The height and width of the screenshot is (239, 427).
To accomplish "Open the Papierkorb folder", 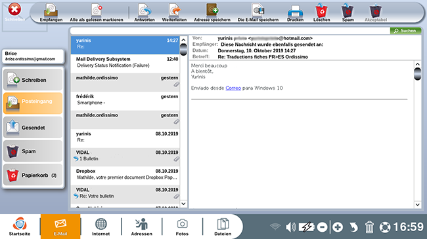I will [33, 175].
